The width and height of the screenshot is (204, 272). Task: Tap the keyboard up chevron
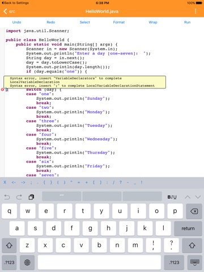[188, 197]
